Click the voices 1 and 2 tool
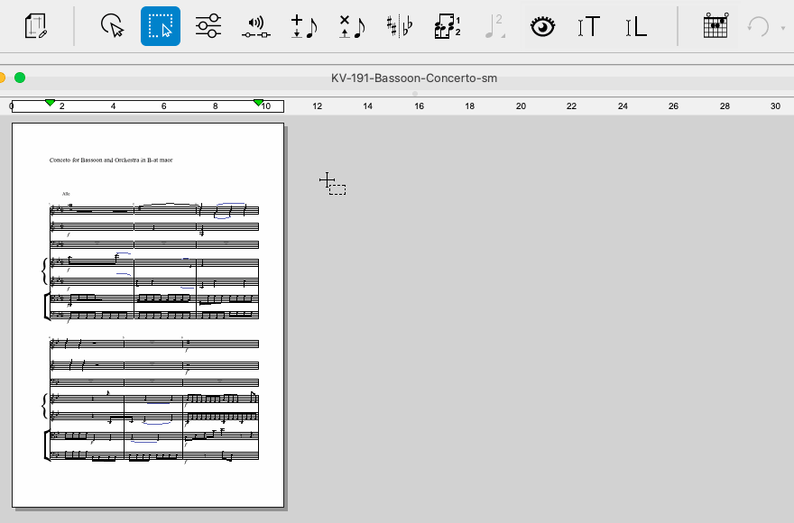Image resolution: width=794 pixels, height=523 pixels. pyautogui.click(x=446, y=26)
